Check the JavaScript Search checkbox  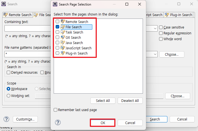coord(58,48)
